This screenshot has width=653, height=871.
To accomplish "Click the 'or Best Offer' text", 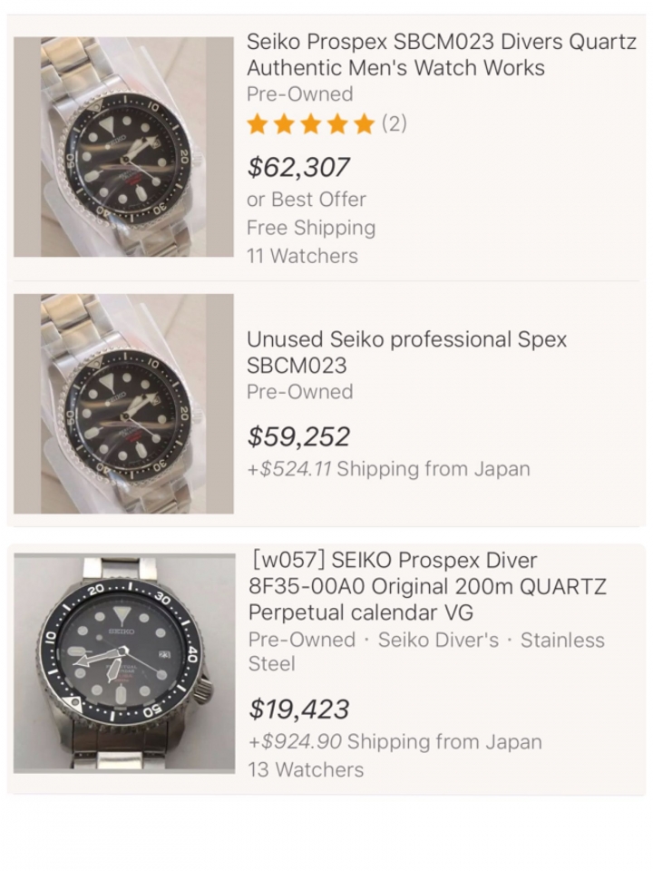I will (x=307, y=200).
